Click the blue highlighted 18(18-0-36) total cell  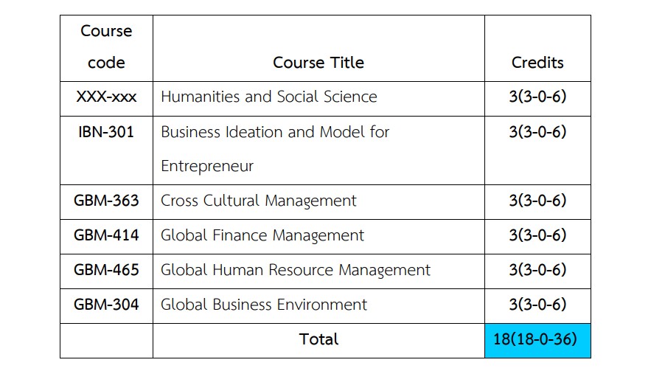[537, 340]
